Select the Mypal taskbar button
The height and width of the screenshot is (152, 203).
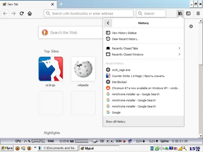pyautogui.click(x=99, y=148)
